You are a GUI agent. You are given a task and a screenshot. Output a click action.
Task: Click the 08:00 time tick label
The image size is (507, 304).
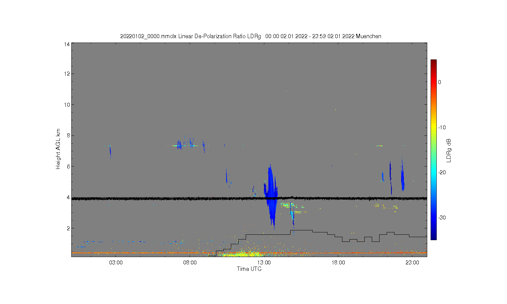(x=190, y=263)
